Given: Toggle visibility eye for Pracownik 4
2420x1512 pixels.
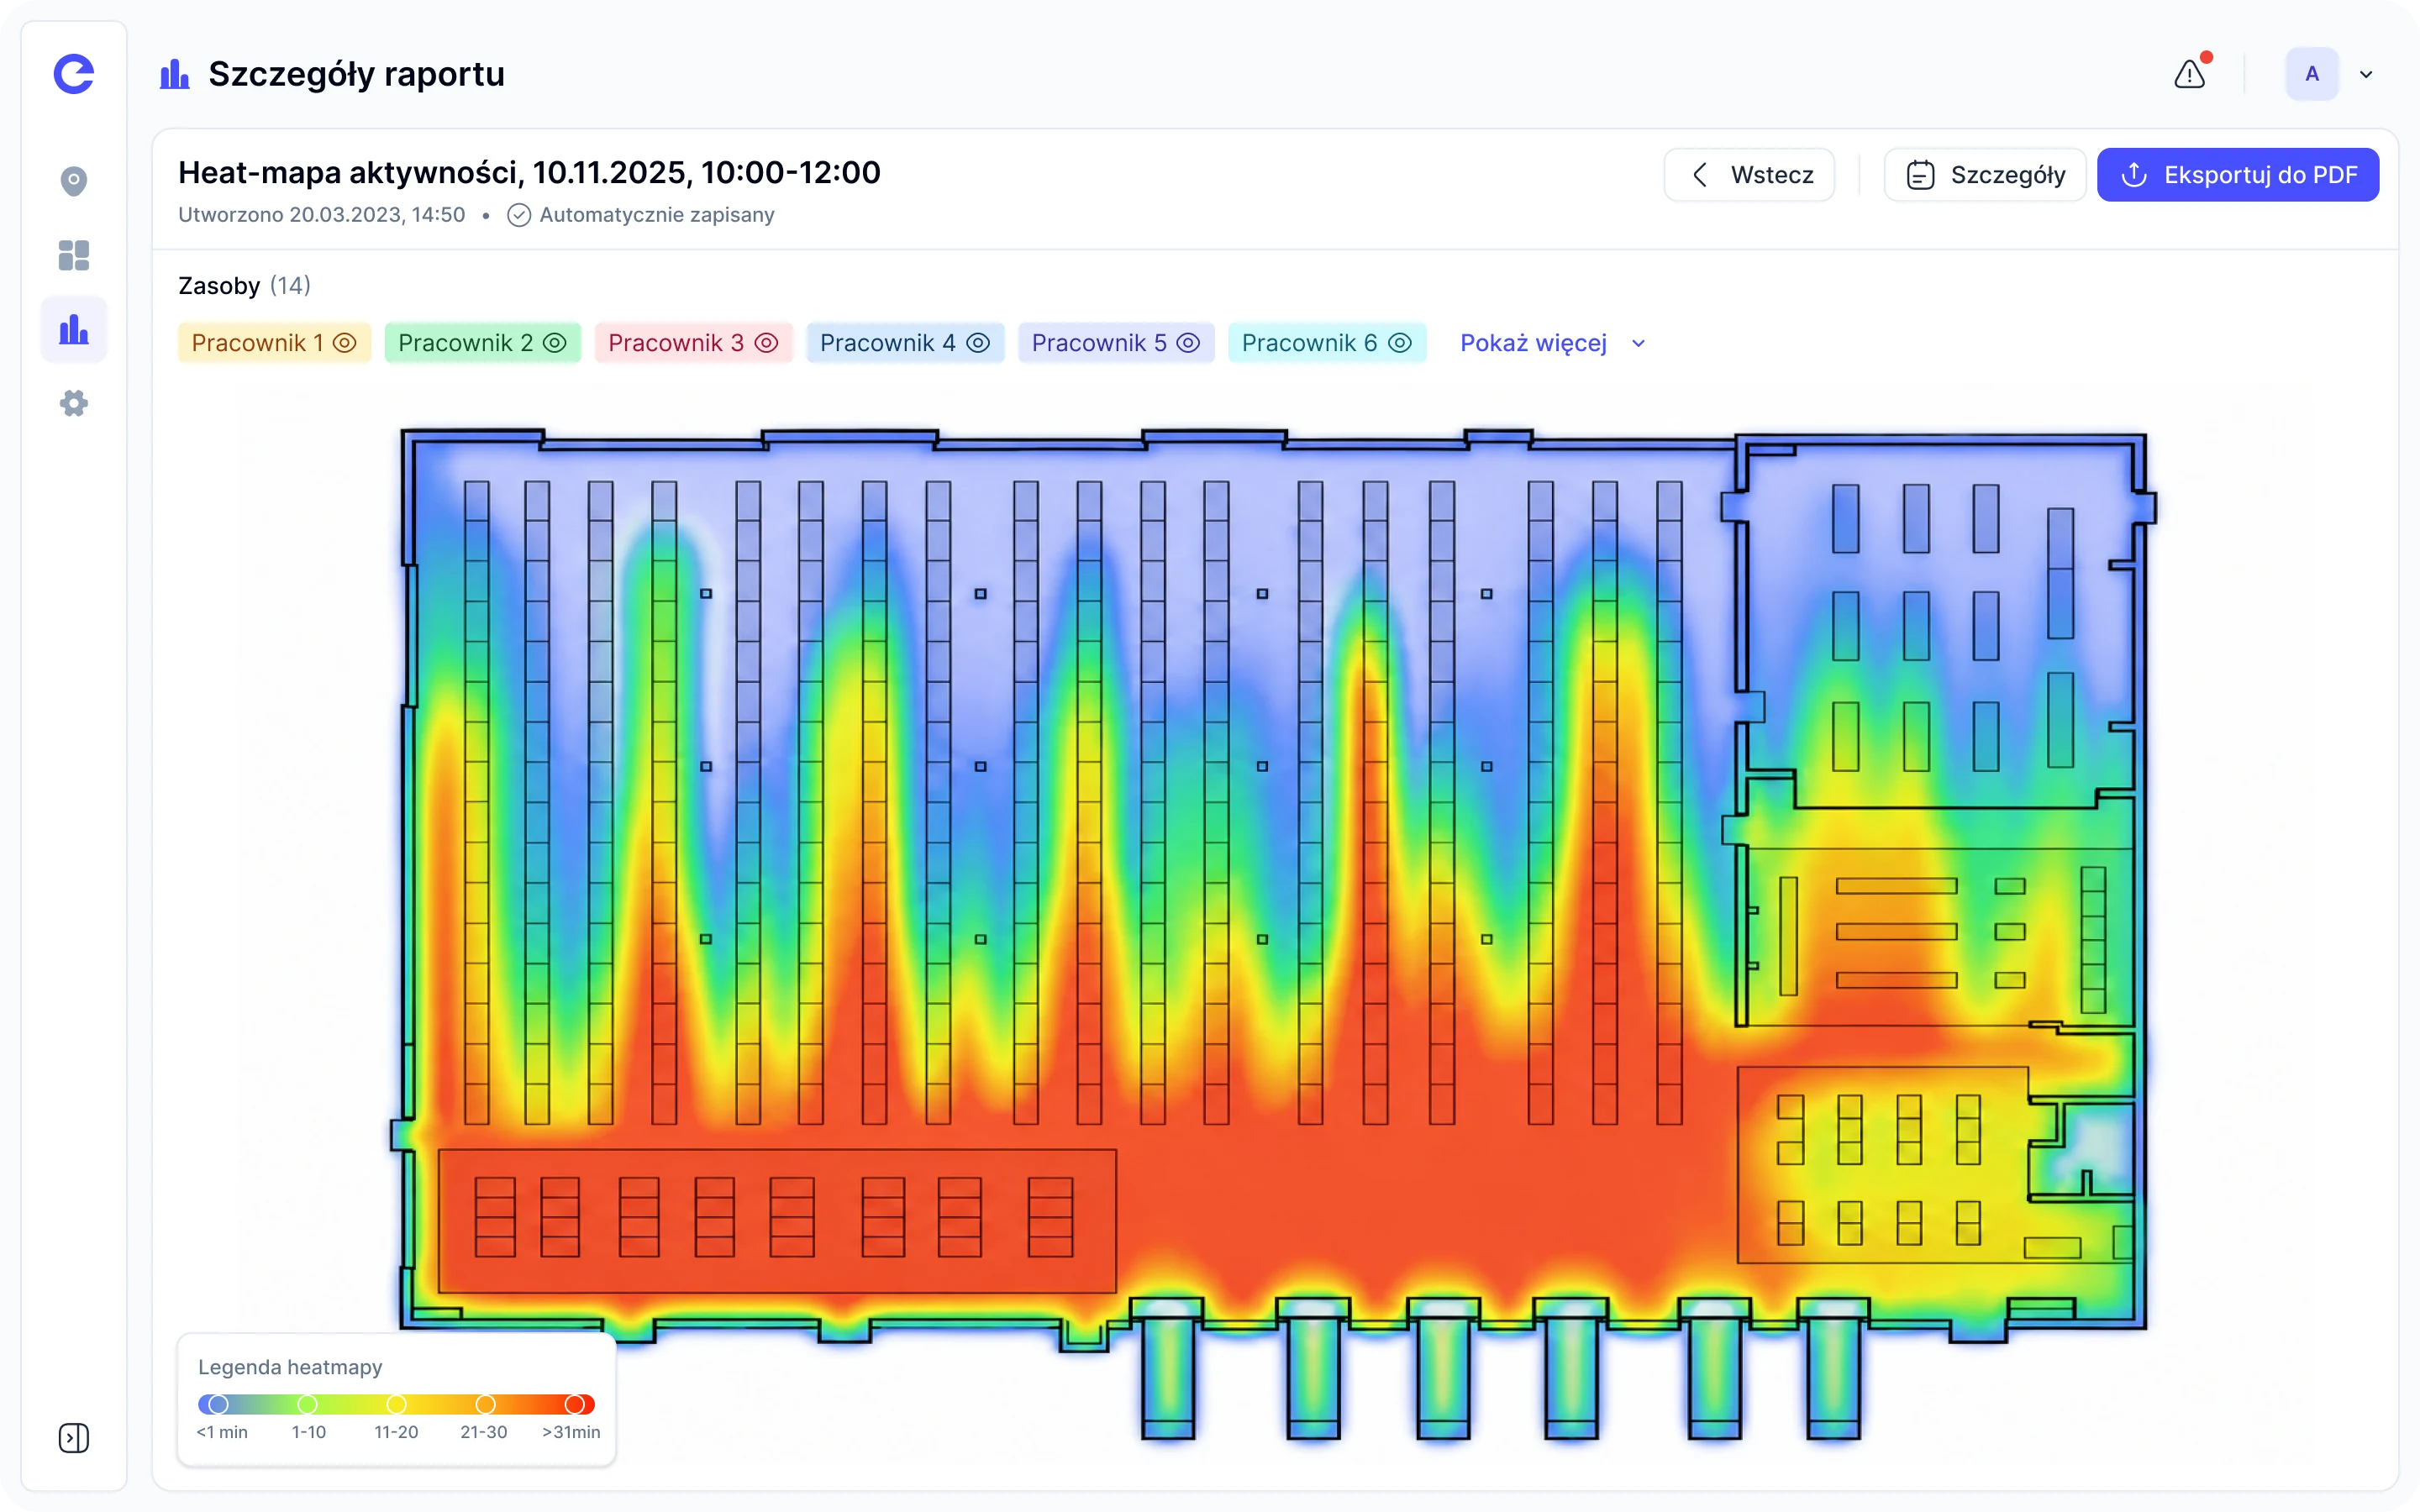Looking at the screenshot, I should click(978, 343).
